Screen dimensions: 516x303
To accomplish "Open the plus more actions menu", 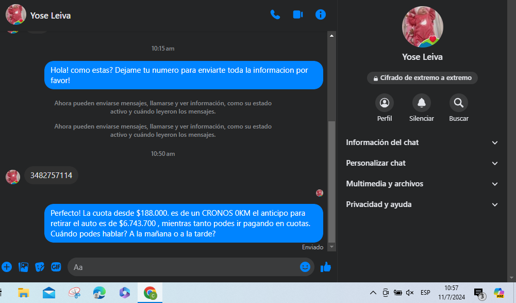I will click(7, 267).
